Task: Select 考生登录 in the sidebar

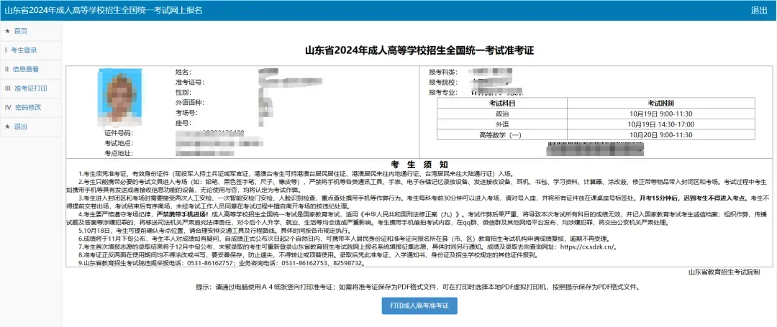Action: point(24,50)
